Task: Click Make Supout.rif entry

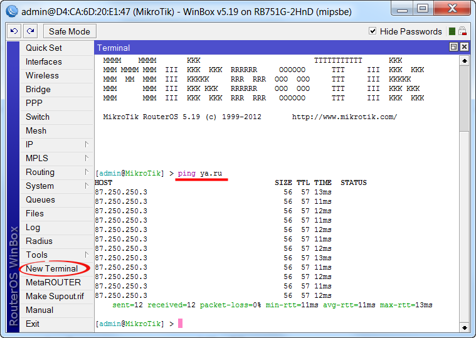Action: (54, 296)
